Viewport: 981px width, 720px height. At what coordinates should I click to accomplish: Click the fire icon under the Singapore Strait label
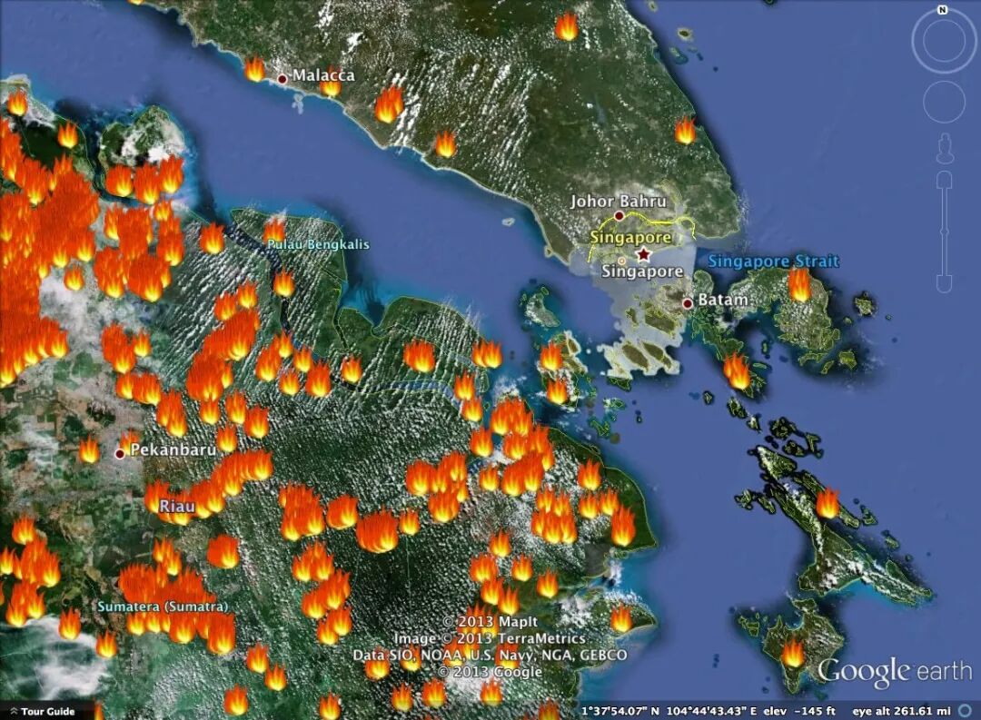click(x=799, y=284)
